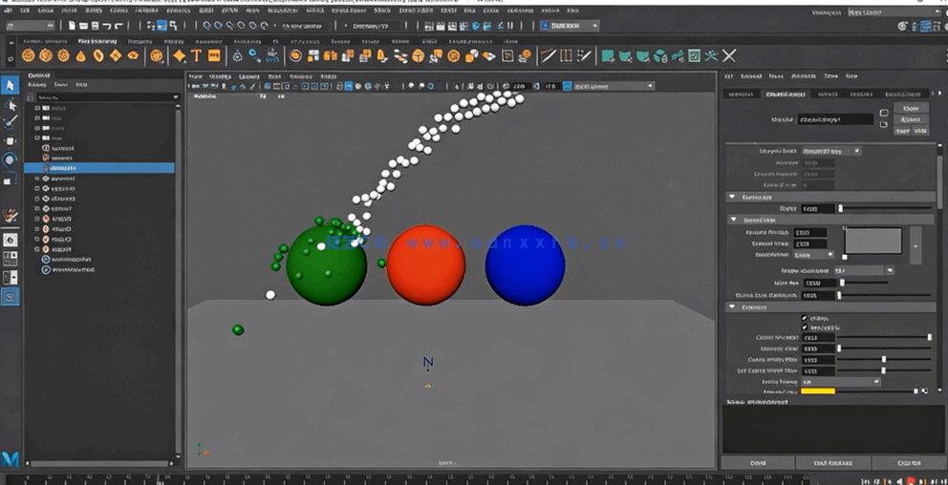
Task: Choose the Scale tool in the left toolbox
Action: tap(11, 179)
